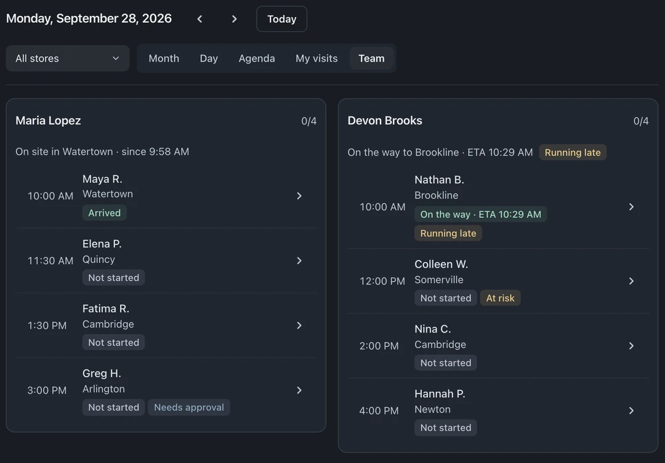Click the Somerville location text
This screenshot has height=463, width=665.
click(x=438, y=280)
